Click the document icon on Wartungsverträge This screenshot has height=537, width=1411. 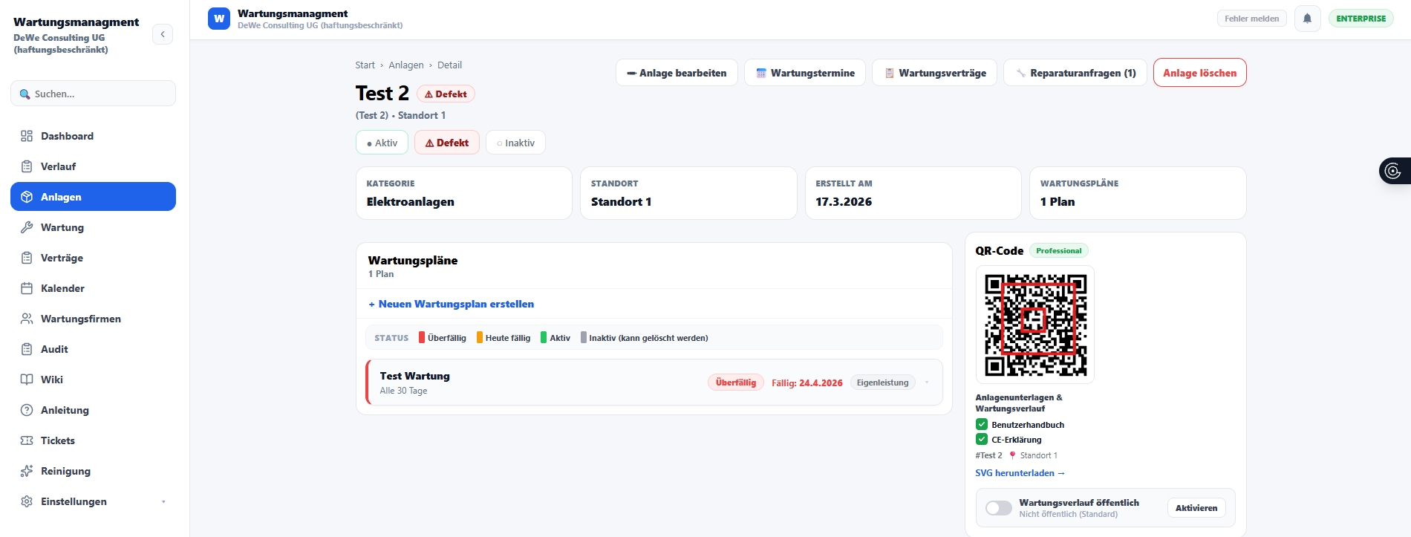tap(889, 73)
